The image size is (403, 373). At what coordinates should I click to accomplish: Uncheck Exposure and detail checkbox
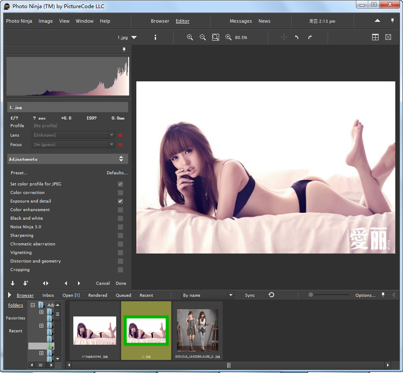pyautogui.click(x=120, y=201)
